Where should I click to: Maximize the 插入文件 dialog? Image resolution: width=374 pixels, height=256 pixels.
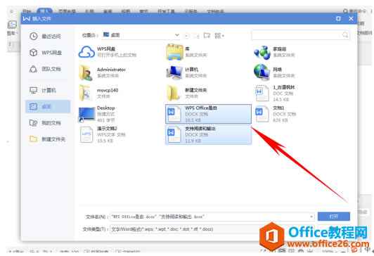[x=338, y=18]
